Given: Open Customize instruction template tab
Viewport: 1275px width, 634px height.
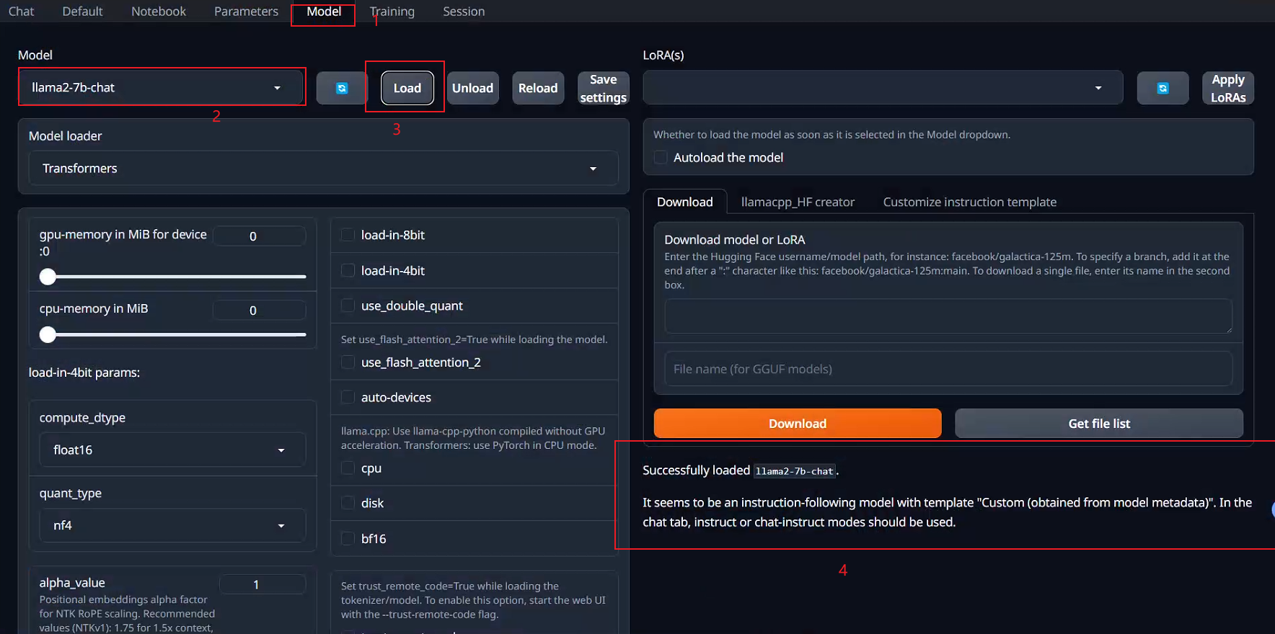Looking at the screenshot, I should point(970,202).
